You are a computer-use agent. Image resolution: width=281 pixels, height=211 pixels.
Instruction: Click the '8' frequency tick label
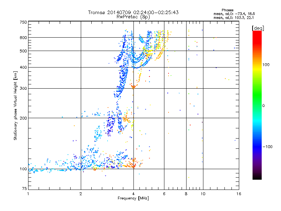(186, 194)
